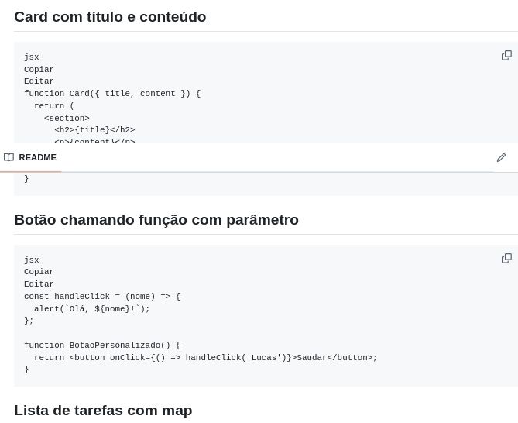Click the 'jsx' label in the Botão code block
518x423 pixels.
31,260
